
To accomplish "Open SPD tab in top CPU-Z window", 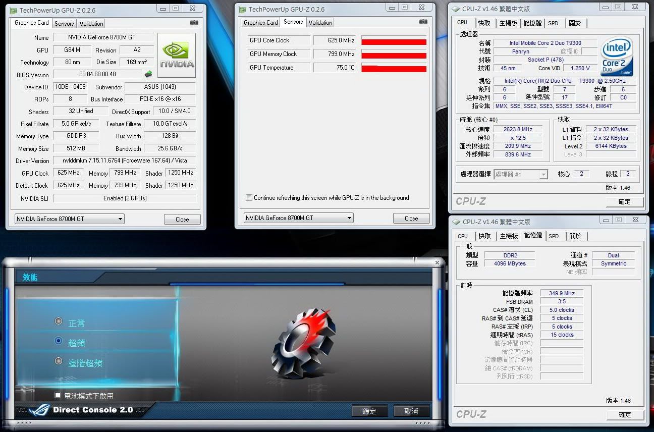I will pos(553,23).
